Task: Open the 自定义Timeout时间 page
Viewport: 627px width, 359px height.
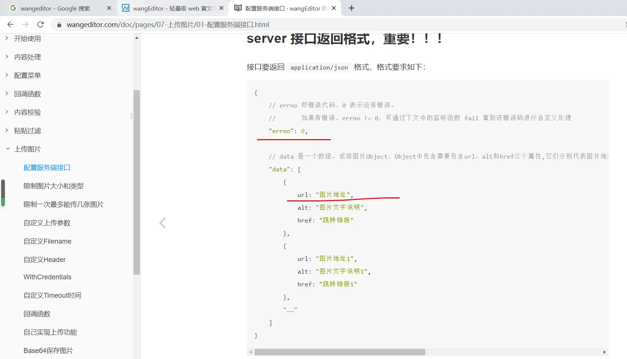Action: 52,295
